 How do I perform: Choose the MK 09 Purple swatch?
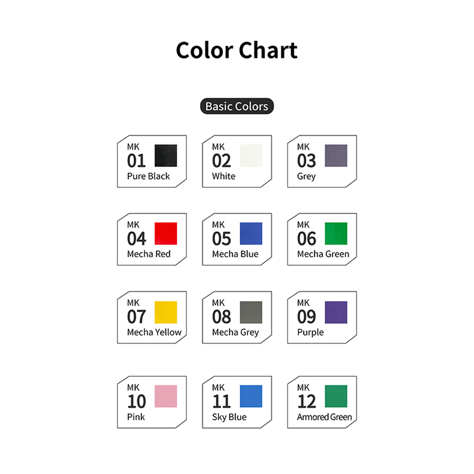pos(336,312)
